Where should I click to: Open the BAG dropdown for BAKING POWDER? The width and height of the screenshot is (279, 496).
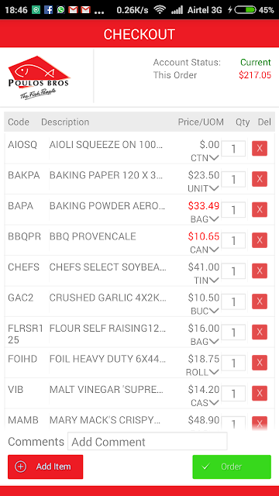(x=205, y=219)
